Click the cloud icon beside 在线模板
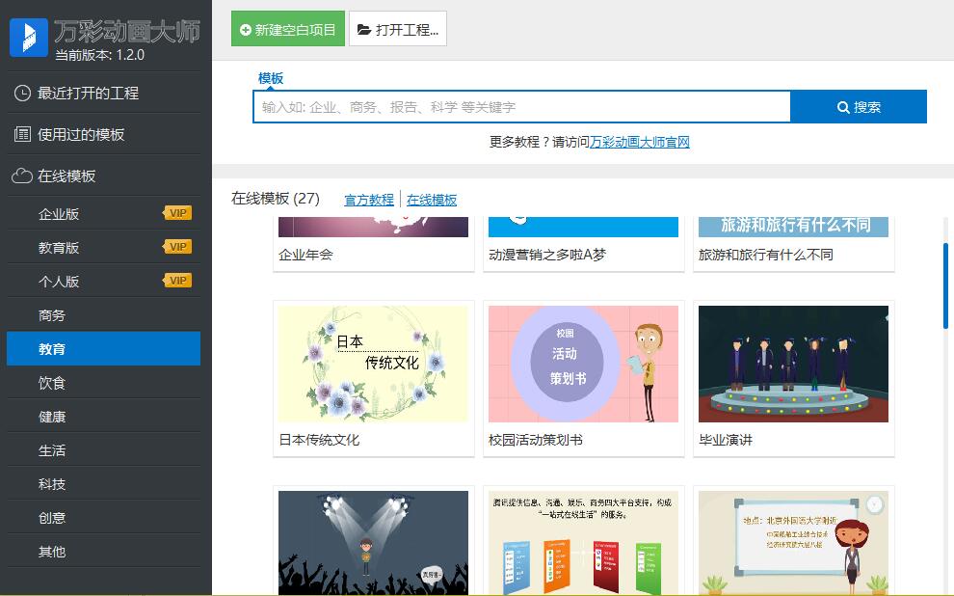954x596 pixels. 22,176
